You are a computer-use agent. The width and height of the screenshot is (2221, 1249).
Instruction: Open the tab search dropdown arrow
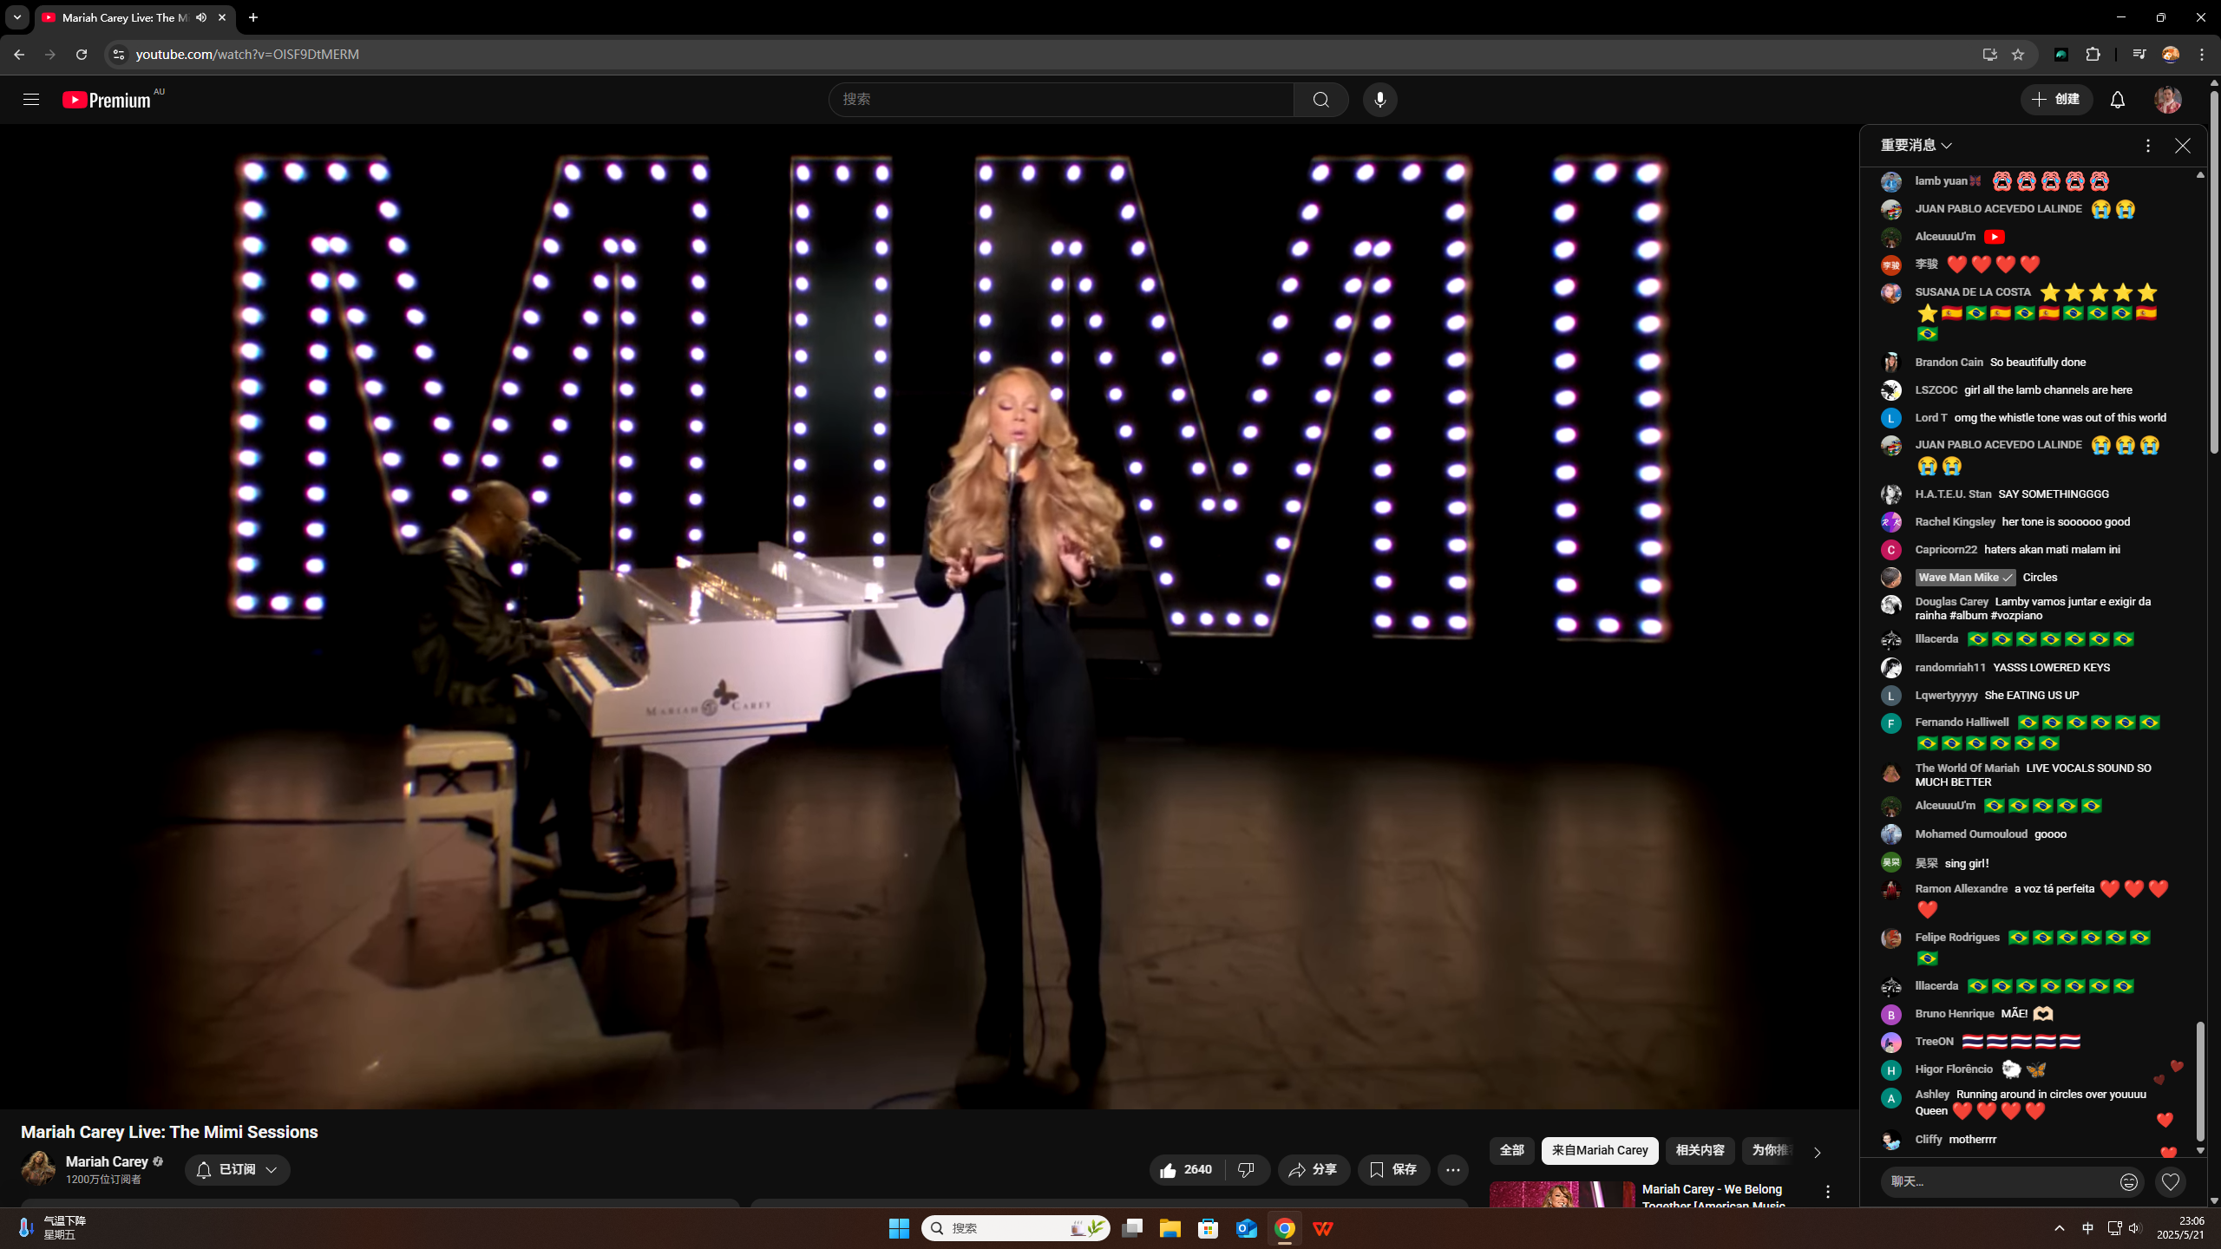[16, 17]
